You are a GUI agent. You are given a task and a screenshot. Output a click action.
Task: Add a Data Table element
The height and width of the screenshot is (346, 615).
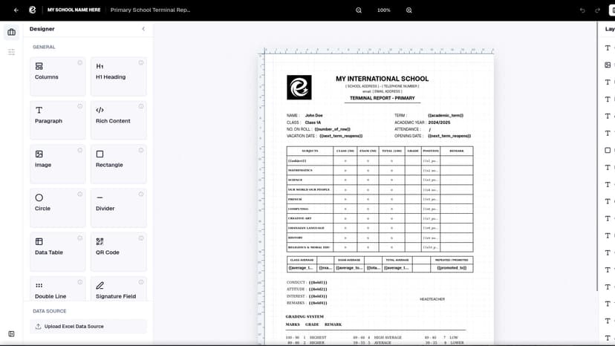[x=58, y=252]
